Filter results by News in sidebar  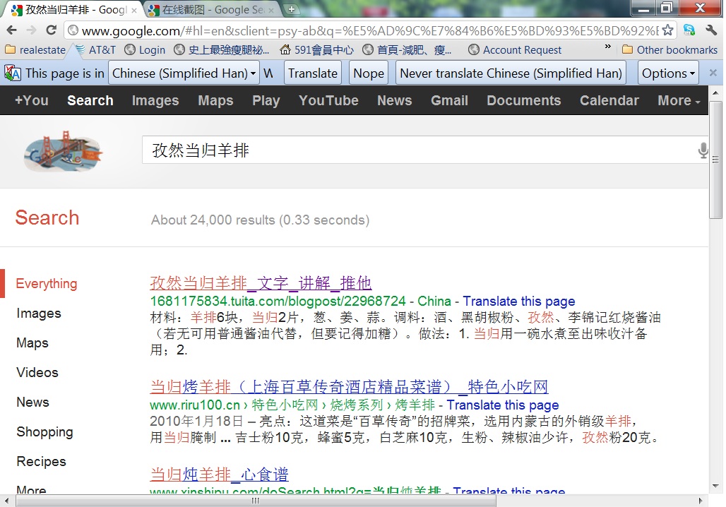(32, 402)
